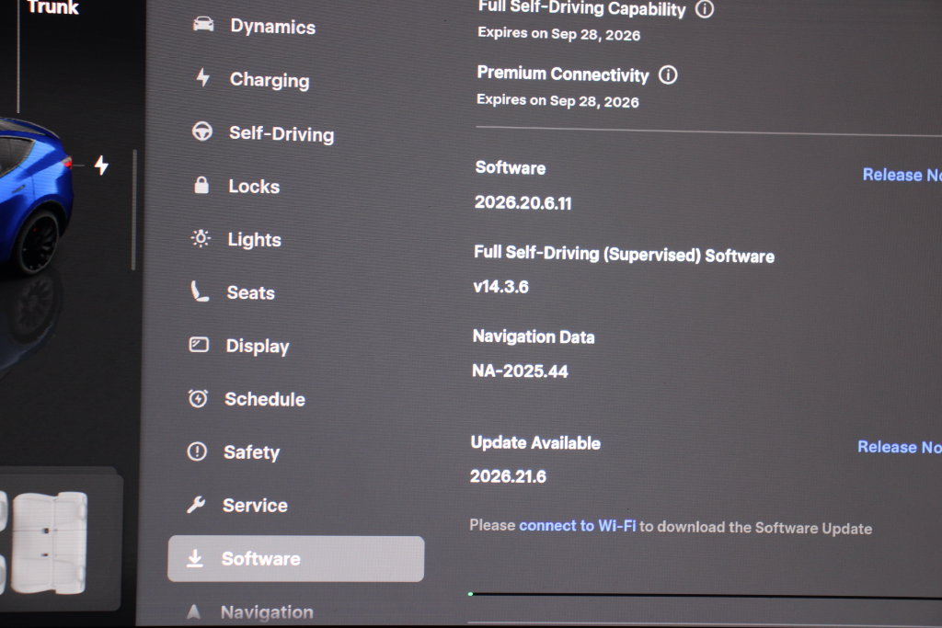Click the Display screen icon

(x=199, y=345)
